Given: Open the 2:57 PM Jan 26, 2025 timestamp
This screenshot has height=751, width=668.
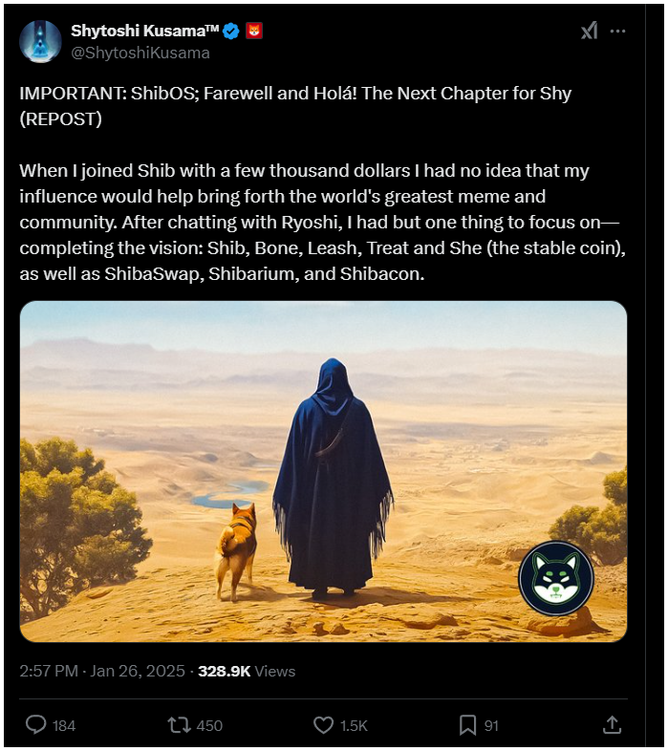Looking at the screenshot, I should [102, 671].
